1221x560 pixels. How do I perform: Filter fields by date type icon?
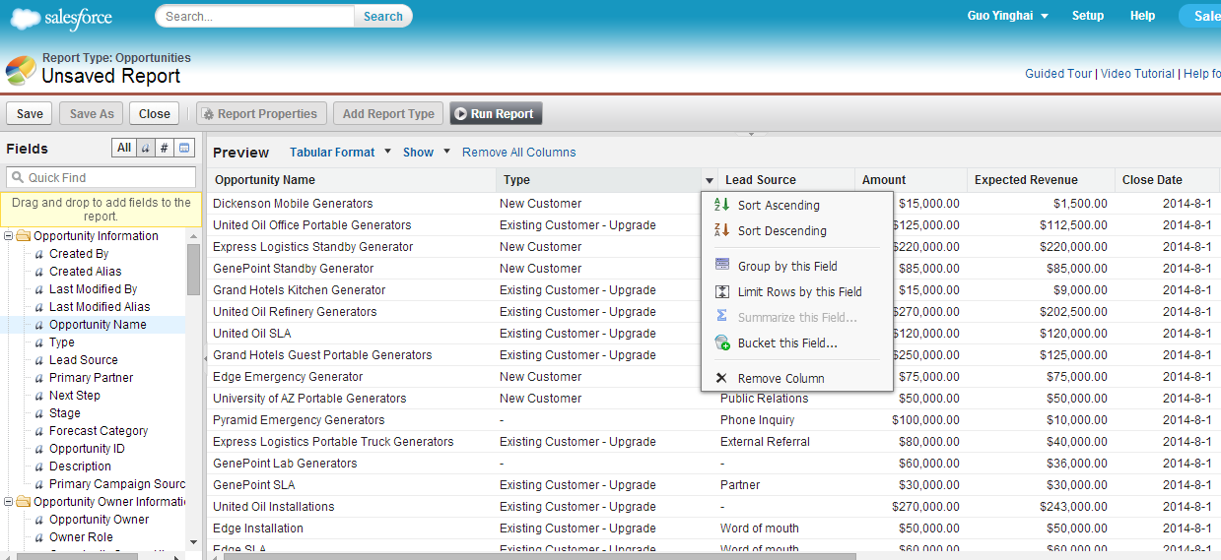[x=185, y=149]
